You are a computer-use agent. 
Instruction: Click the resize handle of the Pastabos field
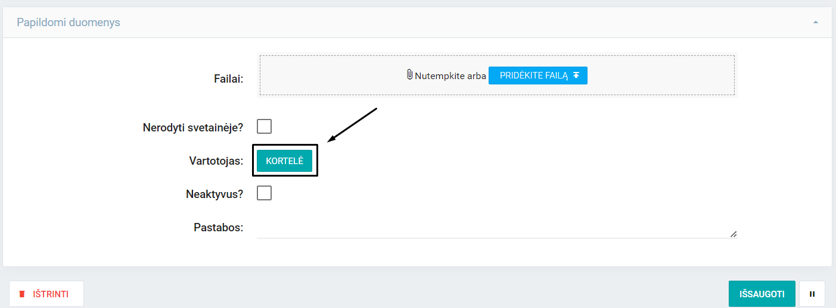tap(734, 234)
